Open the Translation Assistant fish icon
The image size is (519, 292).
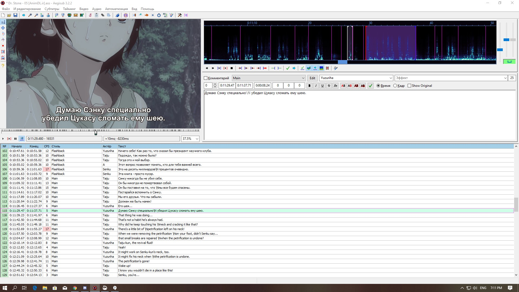146,15
